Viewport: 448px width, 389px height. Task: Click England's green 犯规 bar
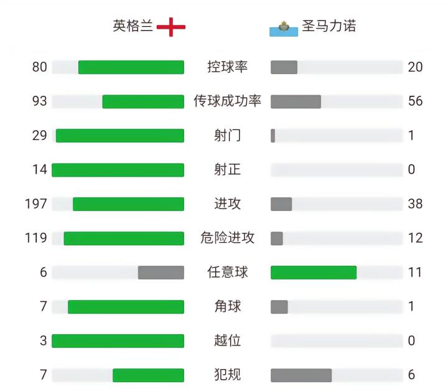[148, 375]
